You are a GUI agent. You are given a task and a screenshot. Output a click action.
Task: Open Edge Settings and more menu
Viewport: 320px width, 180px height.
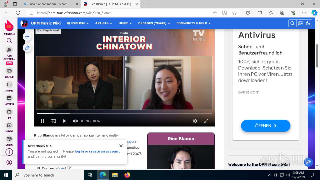(304, 13)
